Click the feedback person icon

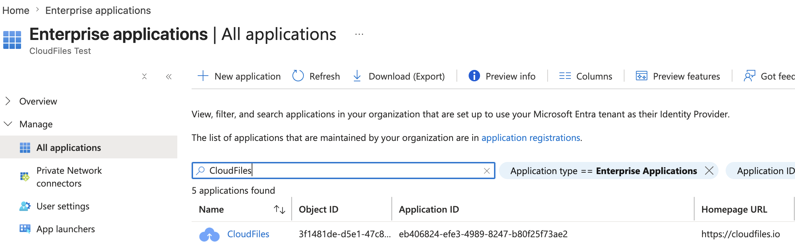point(749,76)
